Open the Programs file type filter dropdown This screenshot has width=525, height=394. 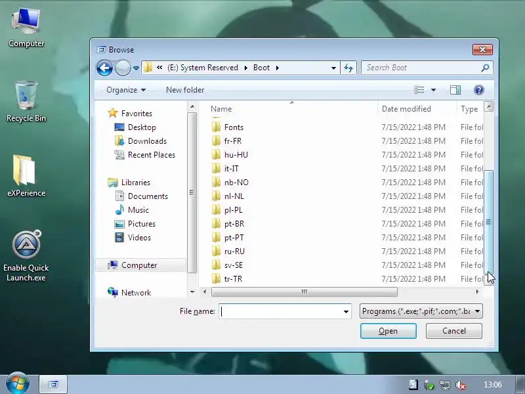(421, 311)
